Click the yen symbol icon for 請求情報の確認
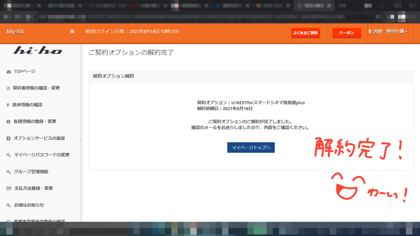 (8, 105)
